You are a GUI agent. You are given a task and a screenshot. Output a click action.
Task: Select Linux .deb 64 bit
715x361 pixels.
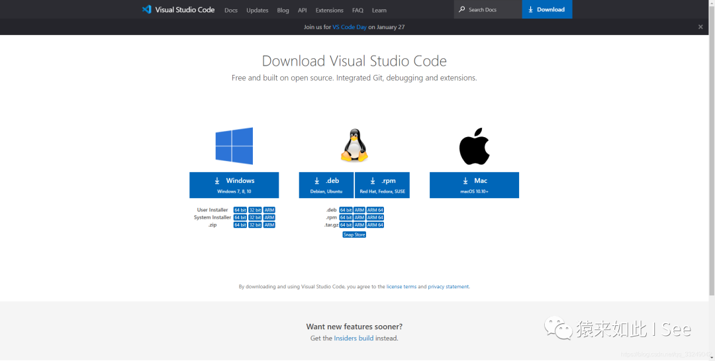(x=346, y=210)
